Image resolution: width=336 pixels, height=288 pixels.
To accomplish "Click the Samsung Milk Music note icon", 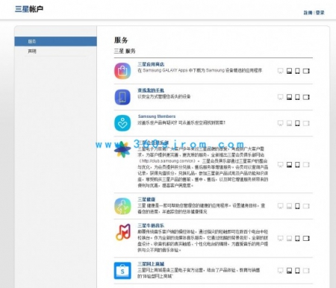I will click(x=123, y=232).
